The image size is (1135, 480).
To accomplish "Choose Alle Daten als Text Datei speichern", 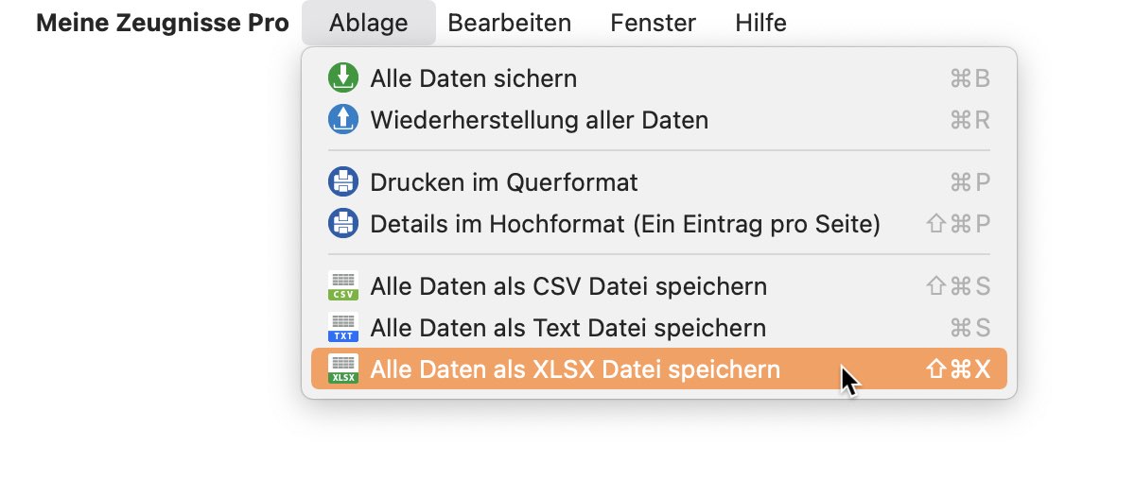I will tap(659, 328).
